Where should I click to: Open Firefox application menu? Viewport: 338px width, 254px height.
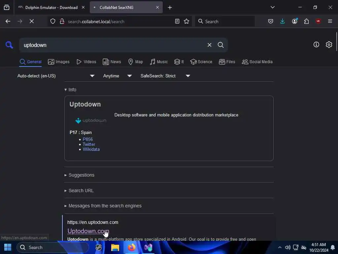click(x=330, y=21)
